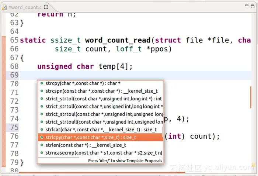Viewport: 258px width, 176px height.
Task: Click the proposal list horizontal scrollbar
Action: click(x=59, y=158)
